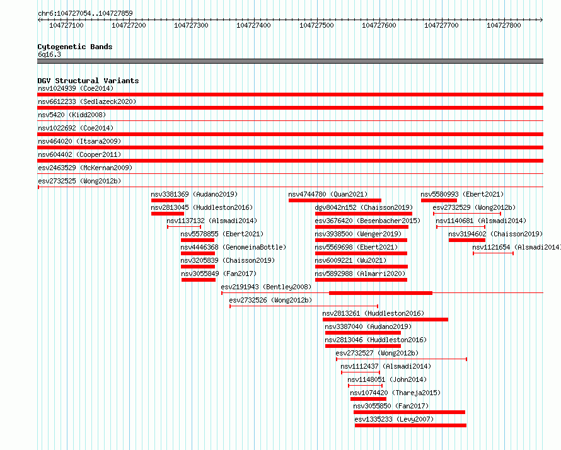The height and width of the screenshot is (450, 561).
Task: Open esv2732526 (Wong2012b) variant
Action: [270, 300]
